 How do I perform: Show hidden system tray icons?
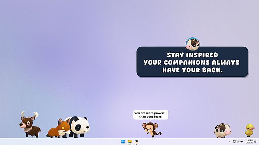coord(229,141)
